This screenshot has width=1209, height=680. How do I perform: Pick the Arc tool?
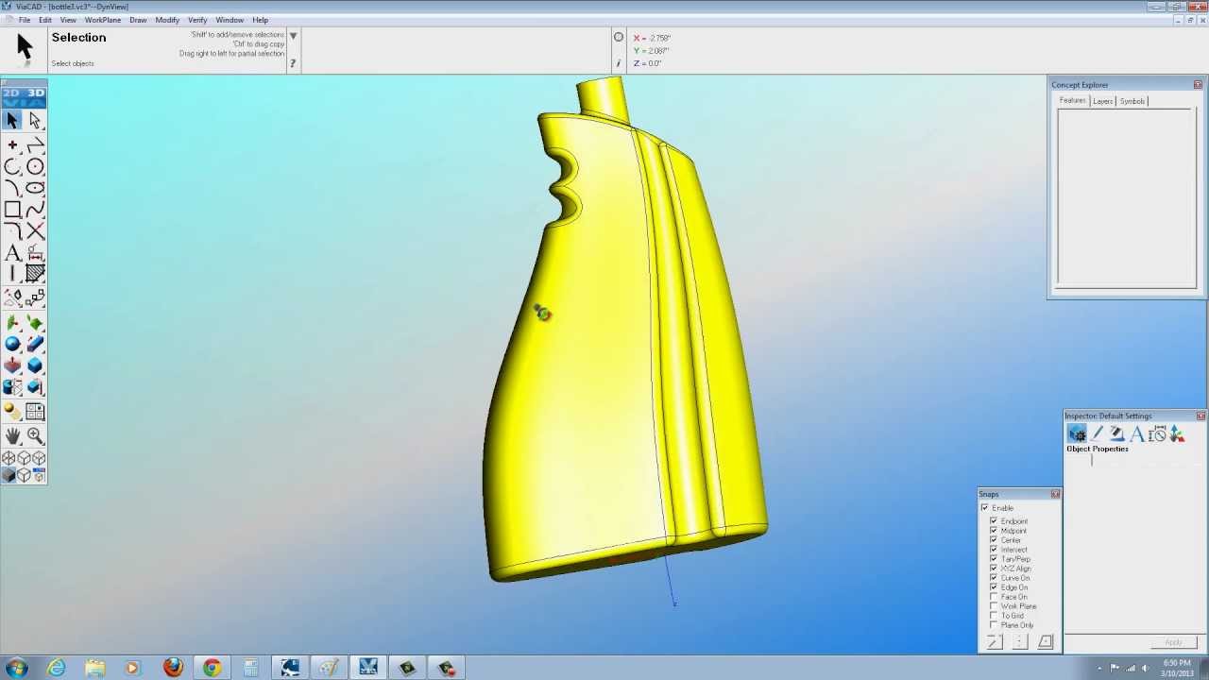12,167
